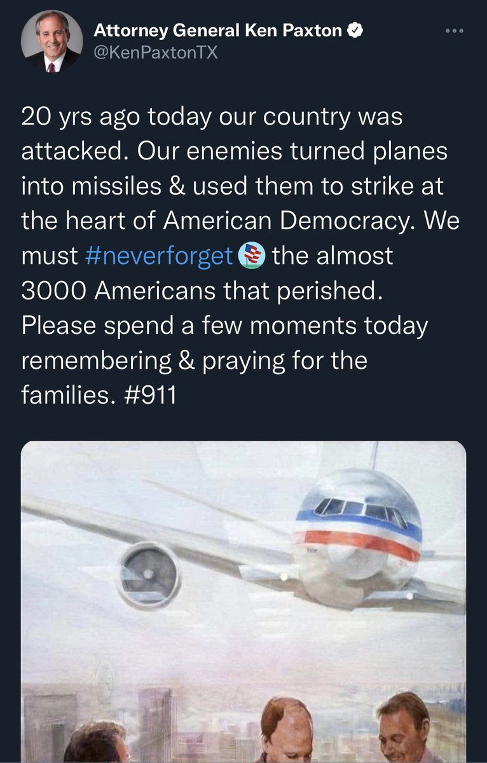Open the three-dot more options menu

[455, 30]
